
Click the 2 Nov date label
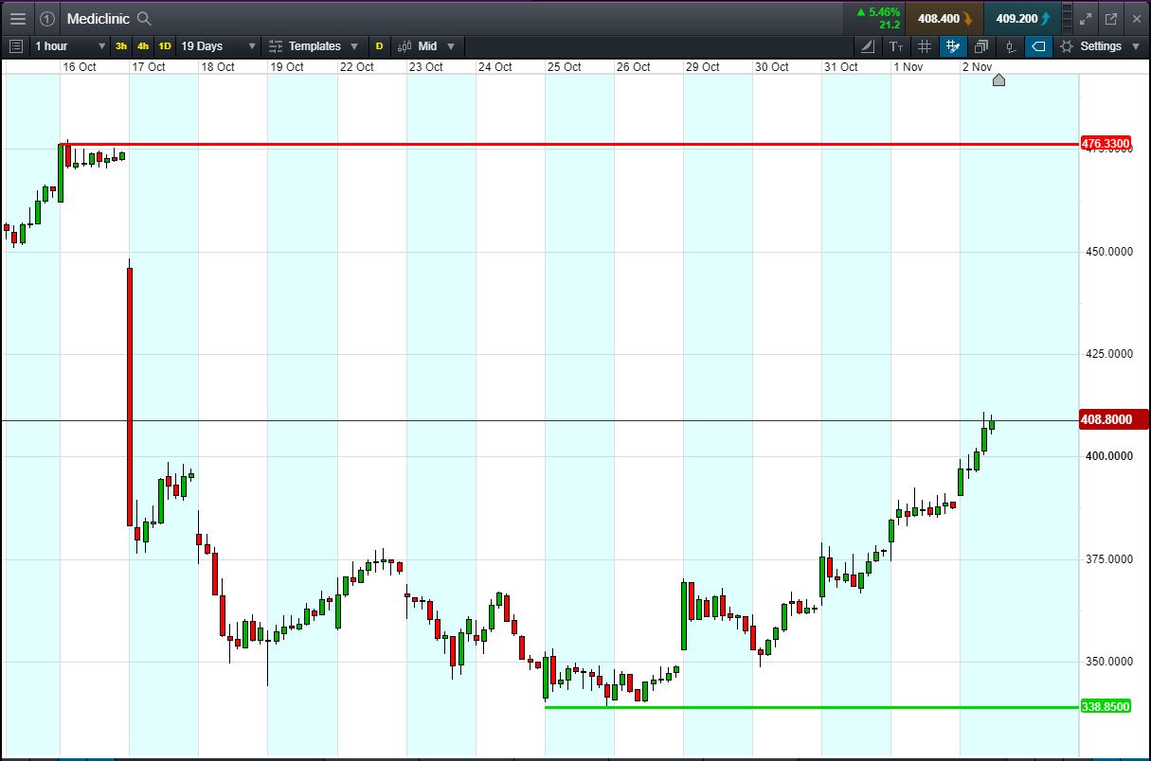(x=977, y=67)
